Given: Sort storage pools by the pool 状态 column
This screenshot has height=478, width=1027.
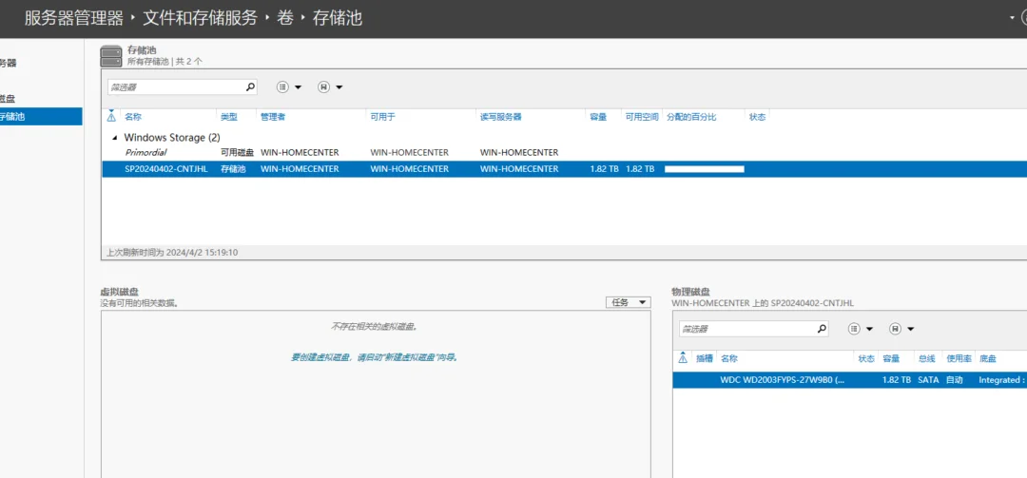Looking at the screenshot, I should coord(757,117).
